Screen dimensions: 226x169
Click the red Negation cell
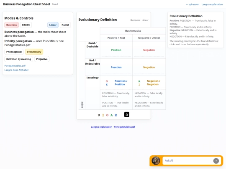(x=149, y=50)
